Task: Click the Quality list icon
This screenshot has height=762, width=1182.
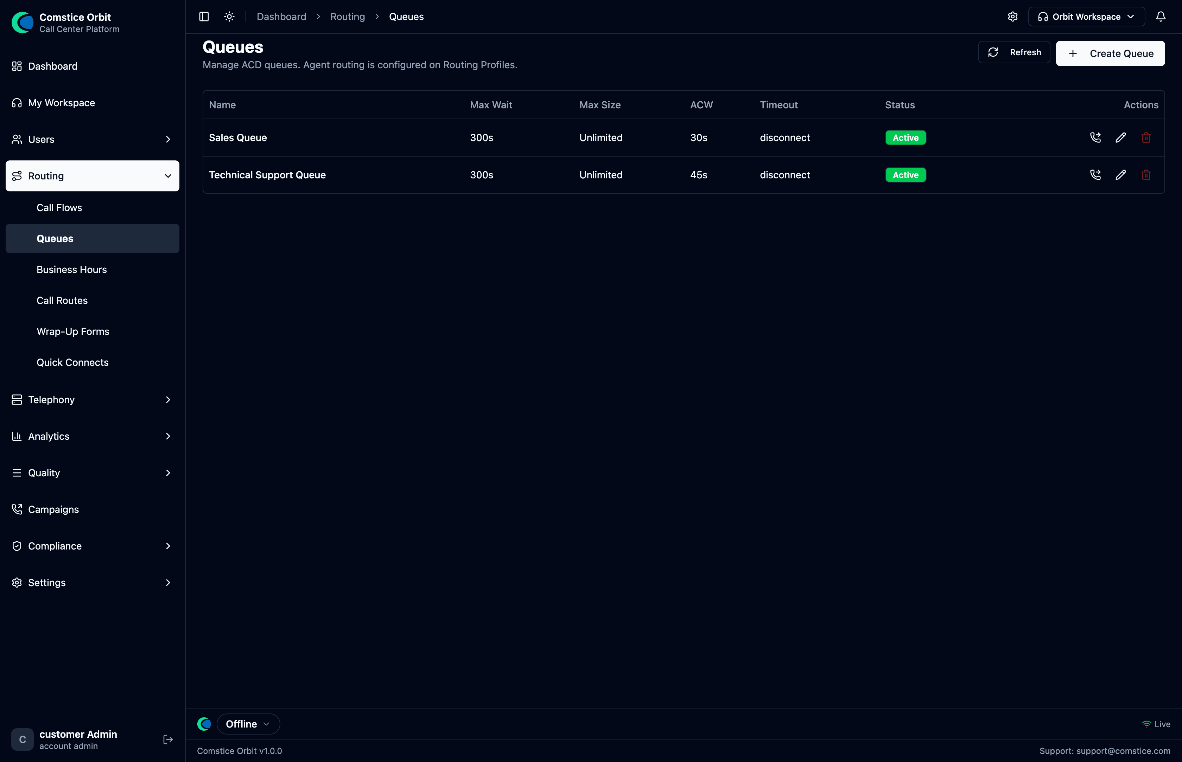Action: (x=17, y=473)
